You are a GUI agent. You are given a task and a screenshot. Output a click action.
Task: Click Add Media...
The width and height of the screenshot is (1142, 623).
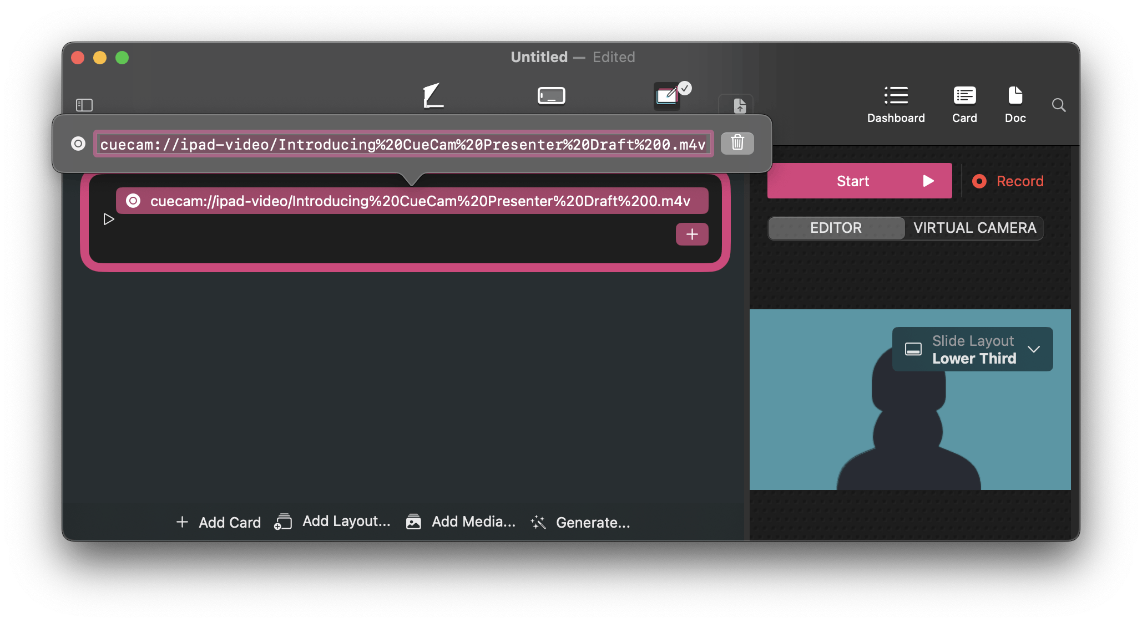point(461,522)
